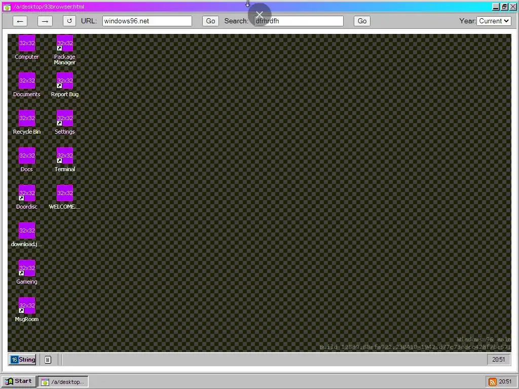Close the 93browser window
The image size is (519, 389).
(x=513, y=7)
